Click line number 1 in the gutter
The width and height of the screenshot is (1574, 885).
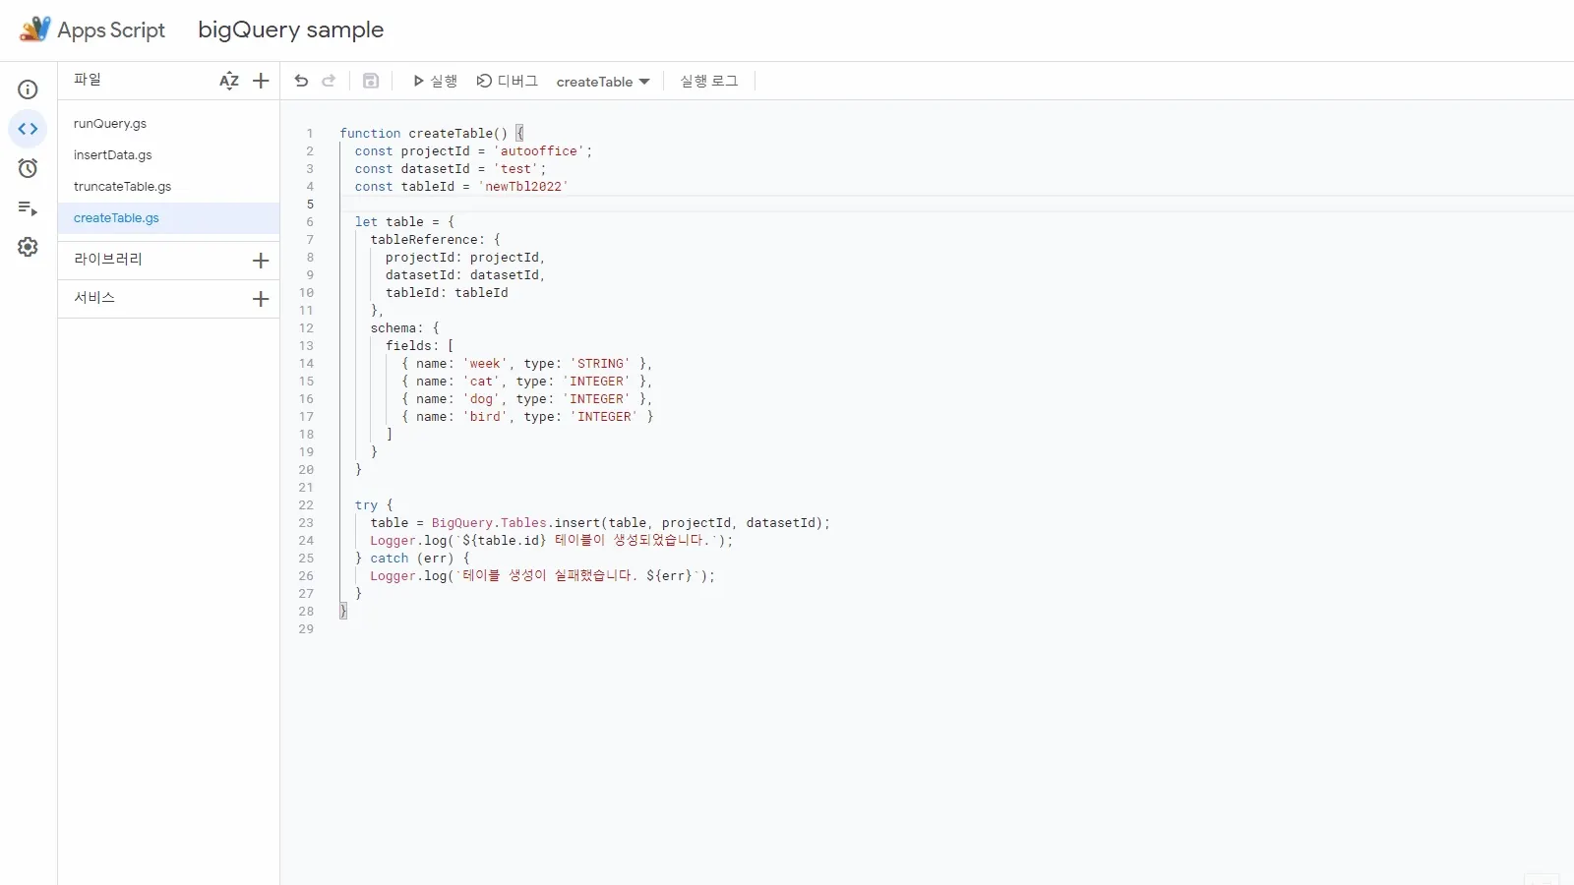click(310, 134)
